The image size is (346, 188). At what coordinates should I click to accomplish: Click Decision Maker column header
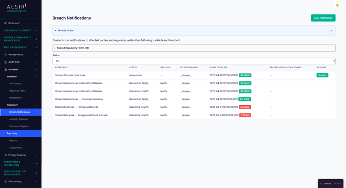pyautogui.click(x=189, y=68)
